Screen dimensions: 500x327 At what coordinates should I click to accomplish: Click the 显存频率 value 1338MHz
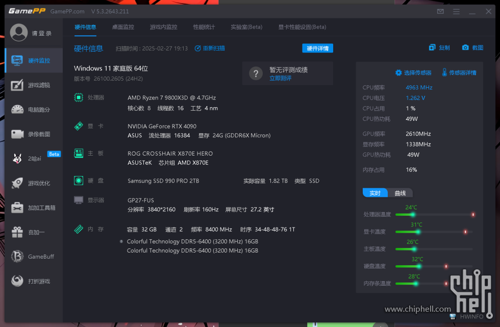(418, 144)
